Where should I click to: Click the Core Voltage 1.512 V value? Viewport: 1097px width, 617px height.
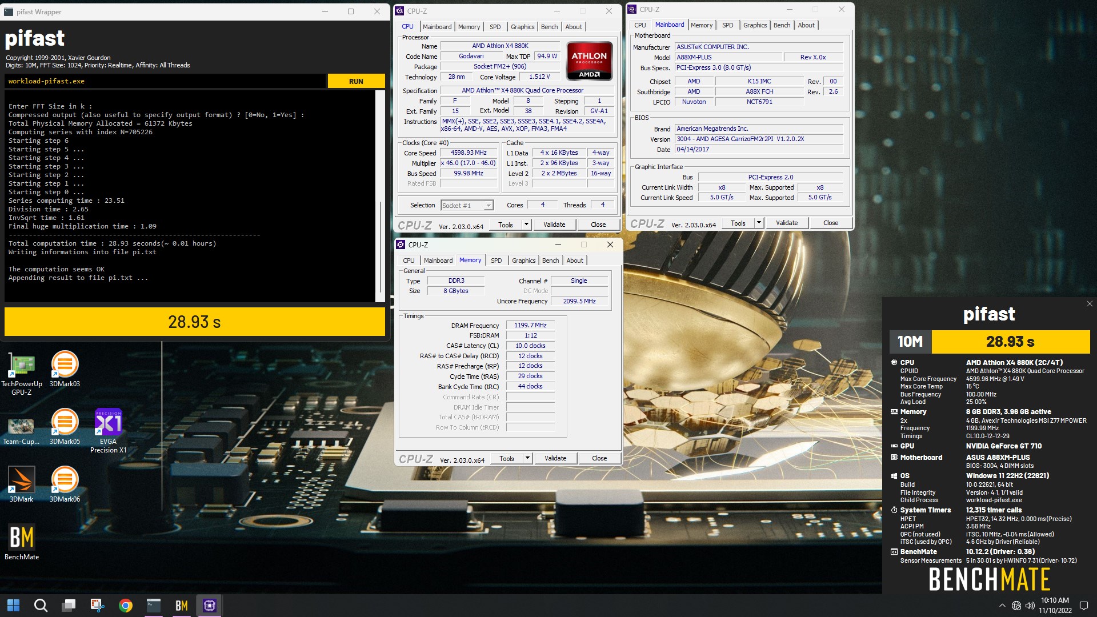tap(539, 77)
